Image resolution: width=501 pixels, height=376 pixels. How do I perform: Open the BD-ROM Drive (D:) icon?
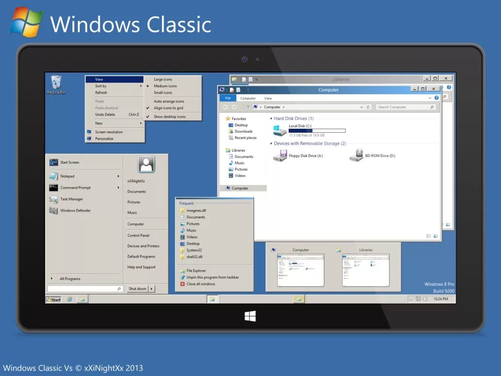[357, 156]
